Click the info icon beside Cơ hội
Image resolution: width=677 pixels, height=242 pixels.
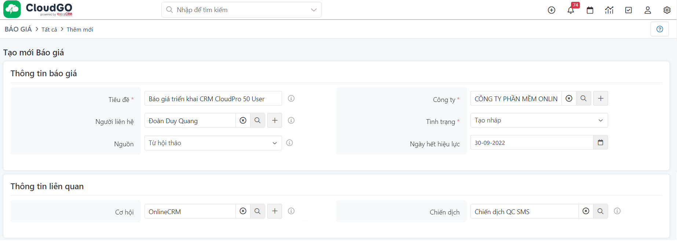click(x=291, y=211)
